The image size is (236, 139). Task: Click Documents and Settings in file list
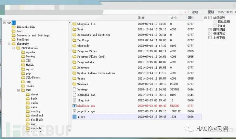click(x=94, y=35)
